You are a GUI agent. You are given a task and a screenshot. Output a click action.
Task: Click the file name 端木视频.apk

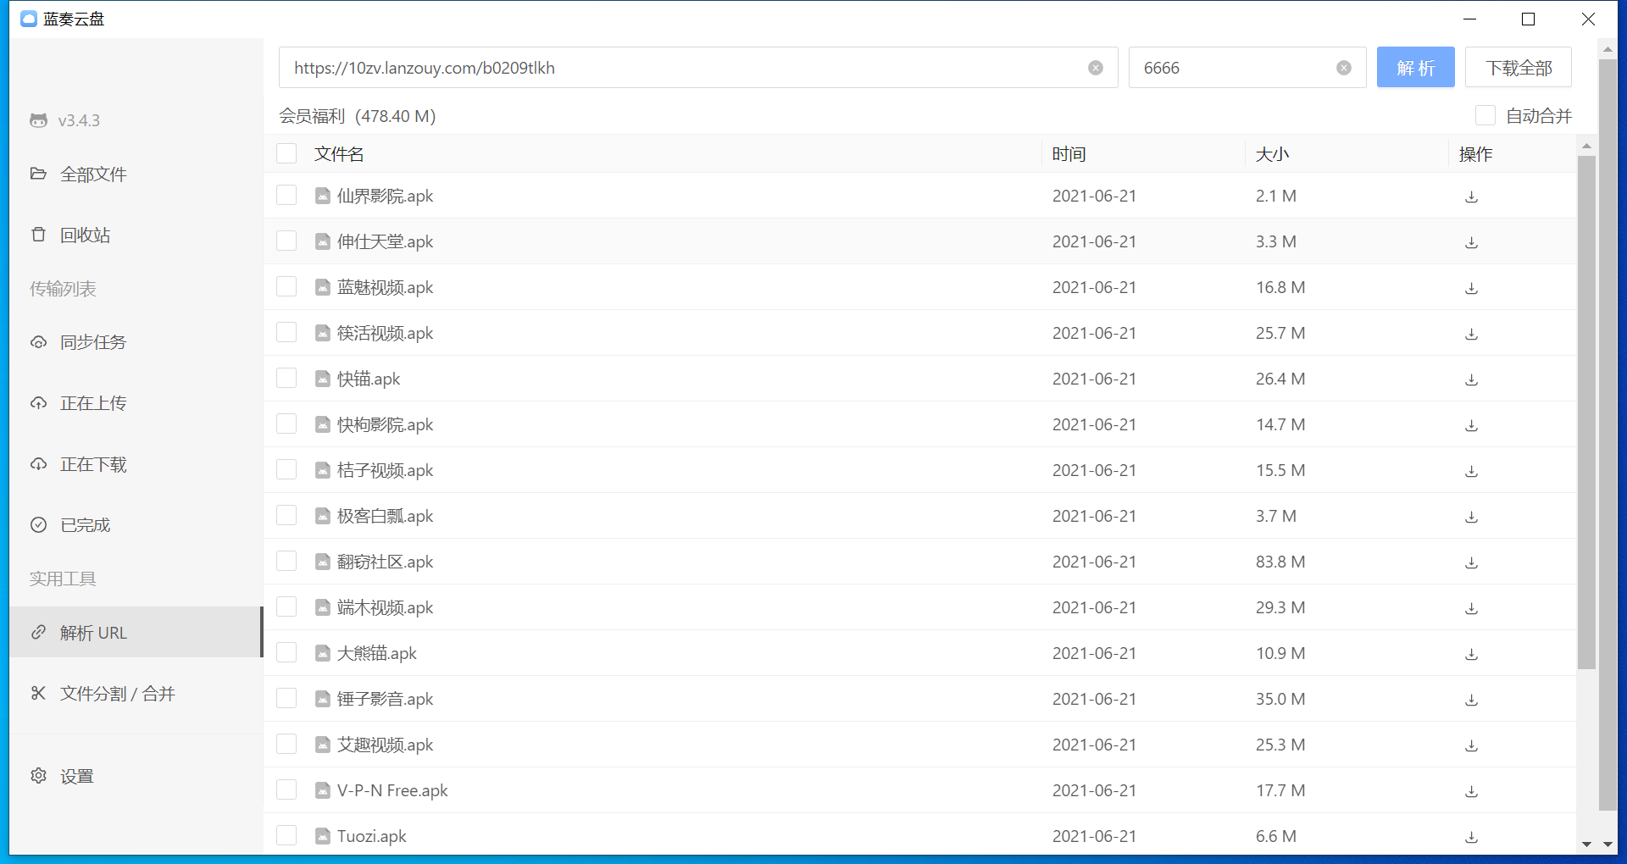click(x=385, y=607)
